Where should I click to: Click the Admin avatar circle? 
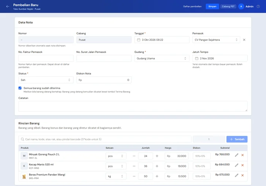pyautogui.click(x=241, y=6)
